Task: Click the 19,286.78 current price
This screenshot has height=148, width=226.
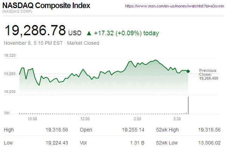Action: coord(35,31)
